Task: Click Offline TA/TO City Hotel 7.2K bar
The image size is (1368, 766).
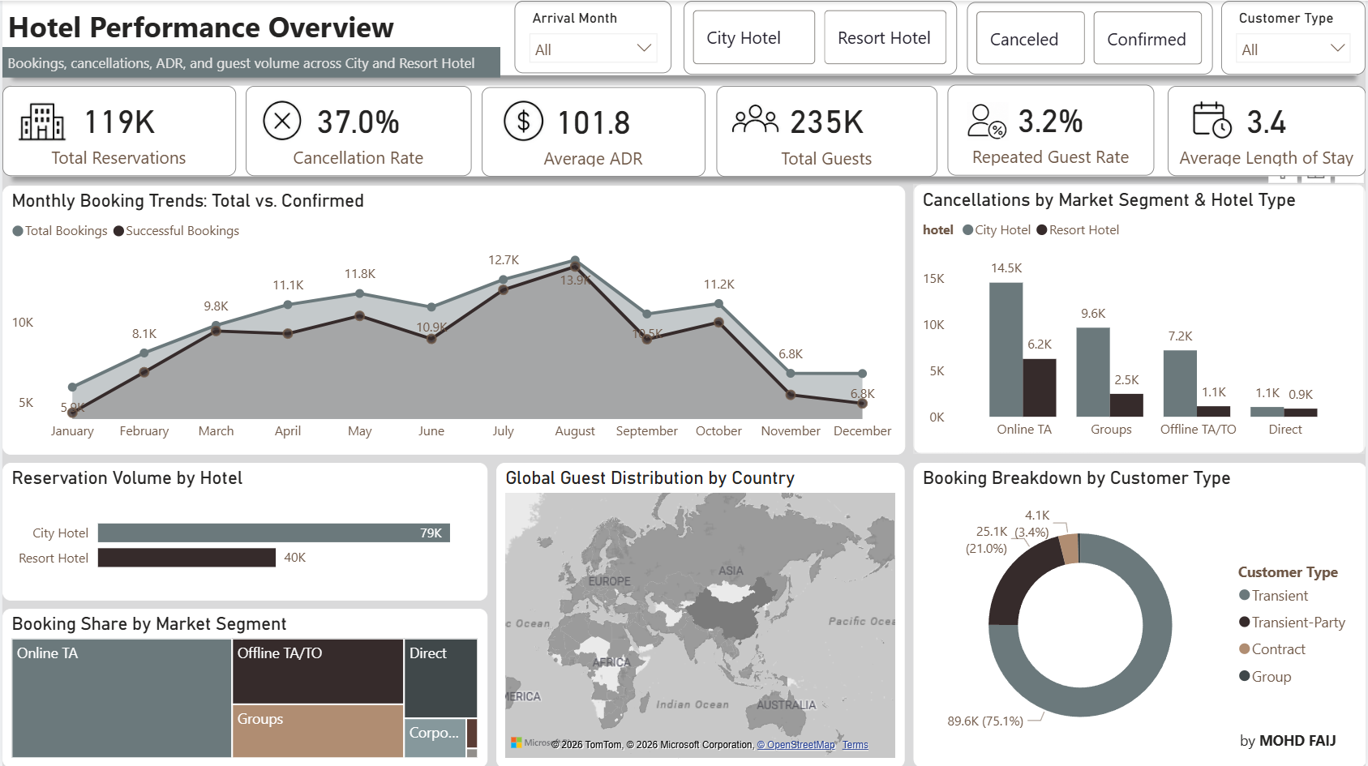Action: (1180, 383)
